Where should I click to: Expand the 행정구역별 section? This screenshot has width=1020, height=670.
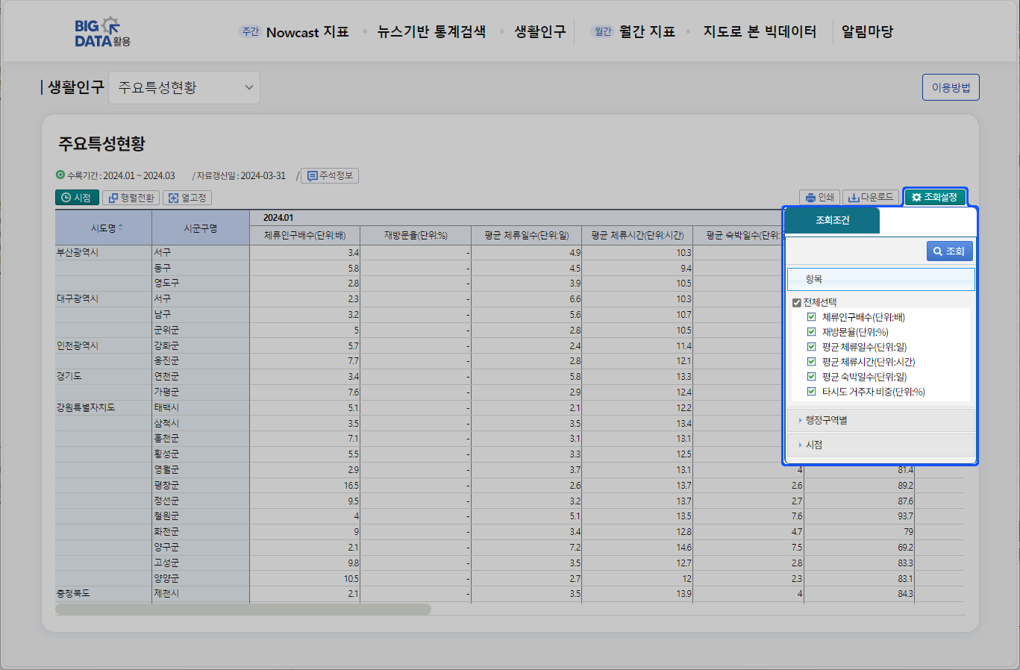tap(825, 420)
